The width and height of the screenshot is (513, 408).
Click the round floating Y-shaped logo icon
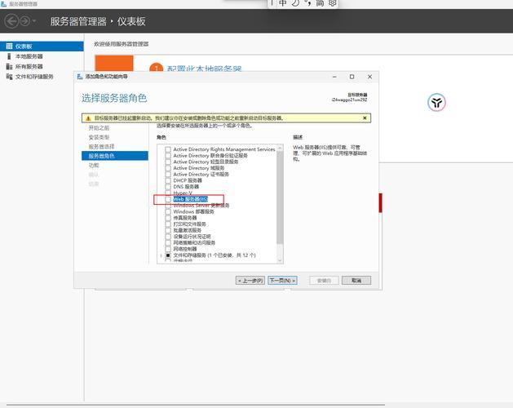pyautogui.click(x=436, y=103)
